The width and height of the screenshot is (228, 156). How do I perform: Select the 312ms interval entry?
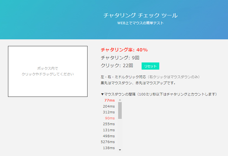pyautogui.click(x=109, y=112)
